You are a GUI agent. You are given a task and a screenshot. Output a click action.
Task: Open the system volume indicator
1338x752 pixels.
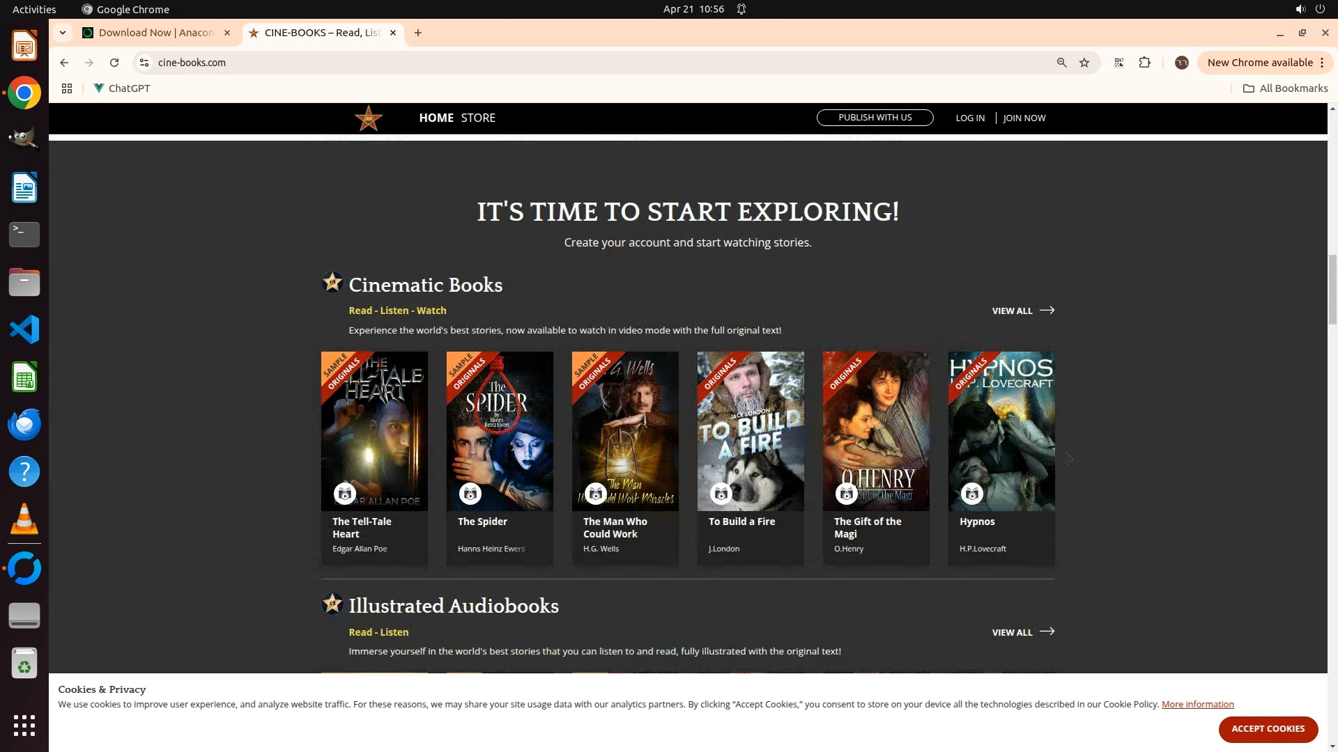[x=1300, y=9]
